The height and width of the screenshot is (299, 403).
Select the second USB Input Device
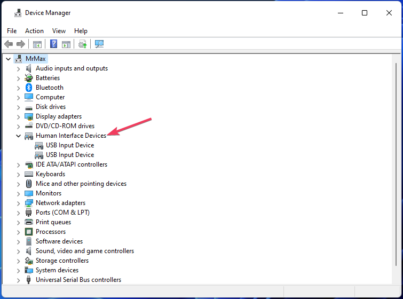click(70, 155)
